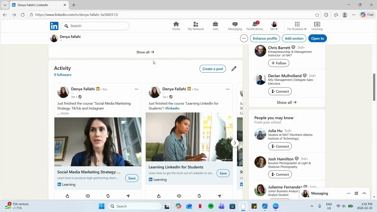Save the Social Media Marketing Strategy course
Viewport: 377px width, 212px height.
click(132, 178)
